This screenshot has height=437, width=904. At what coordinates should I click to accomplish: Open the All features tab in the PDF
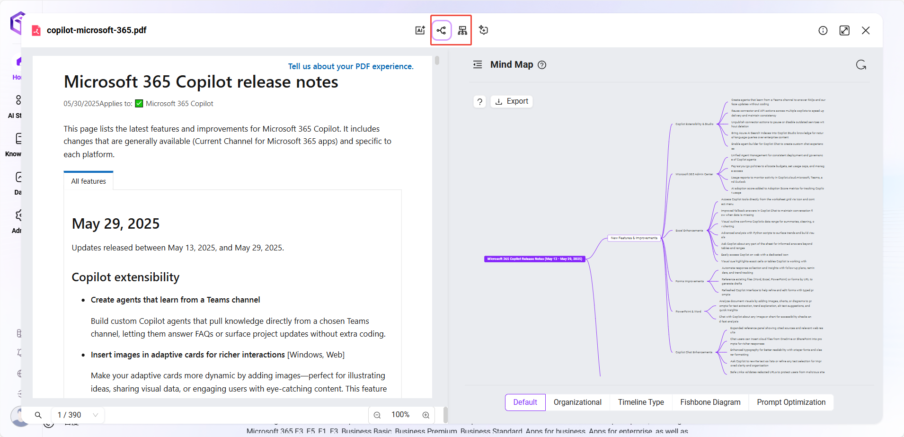tap(89, 181)
